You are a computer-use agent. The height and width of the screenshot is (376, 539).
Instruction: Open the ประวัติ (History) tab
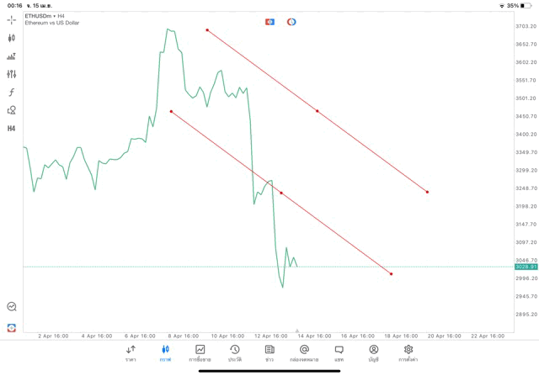(235, 352)
